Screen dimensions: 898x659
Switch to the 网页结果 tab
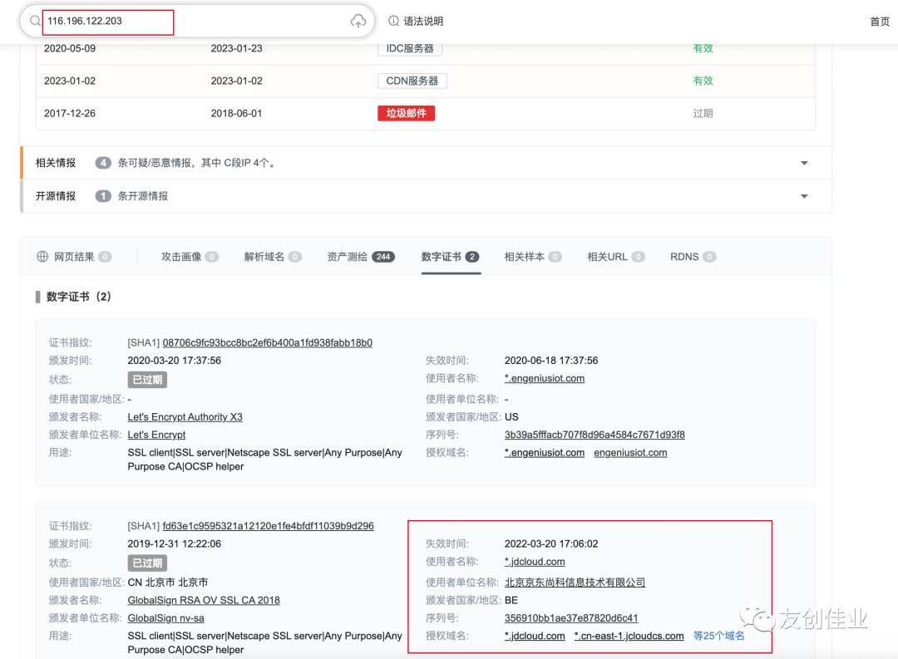(74, 257)
